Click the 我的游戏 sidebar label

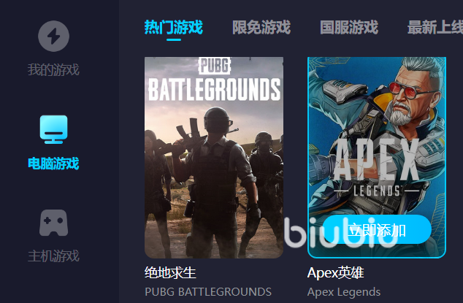point(53,69)
